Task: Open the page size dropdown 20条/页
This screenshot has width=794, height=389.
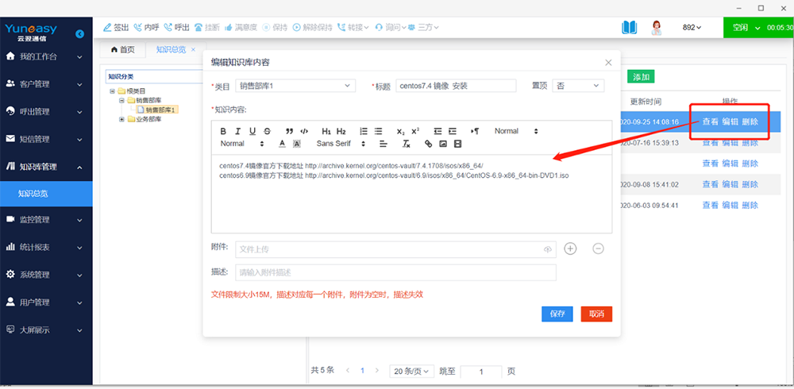Action: tap(411, 372)
